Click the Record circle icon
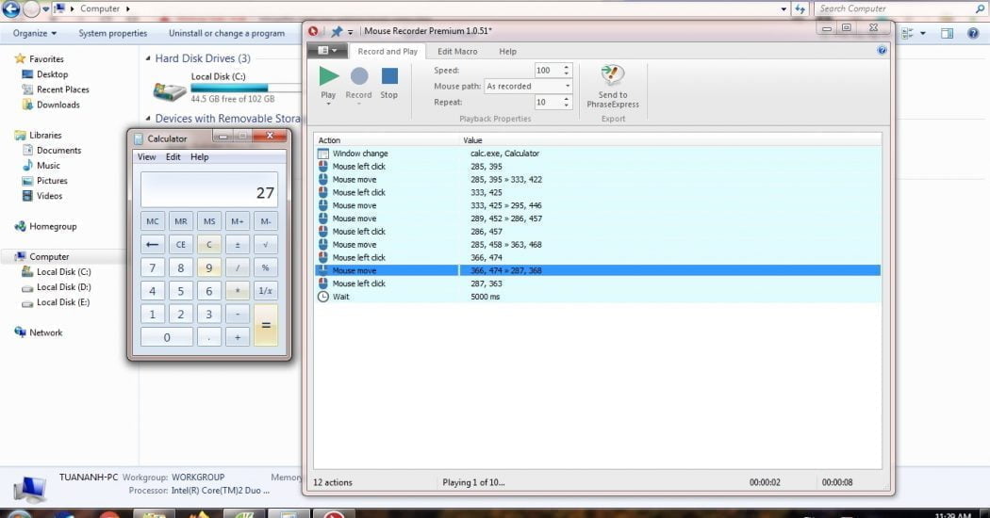The width and height of the screenshot is (990, 518). coord(358,76)
